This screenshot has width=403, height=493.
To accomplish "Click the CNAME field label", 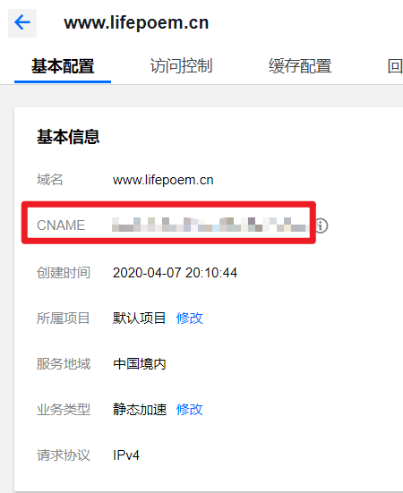I will [61, 225].
